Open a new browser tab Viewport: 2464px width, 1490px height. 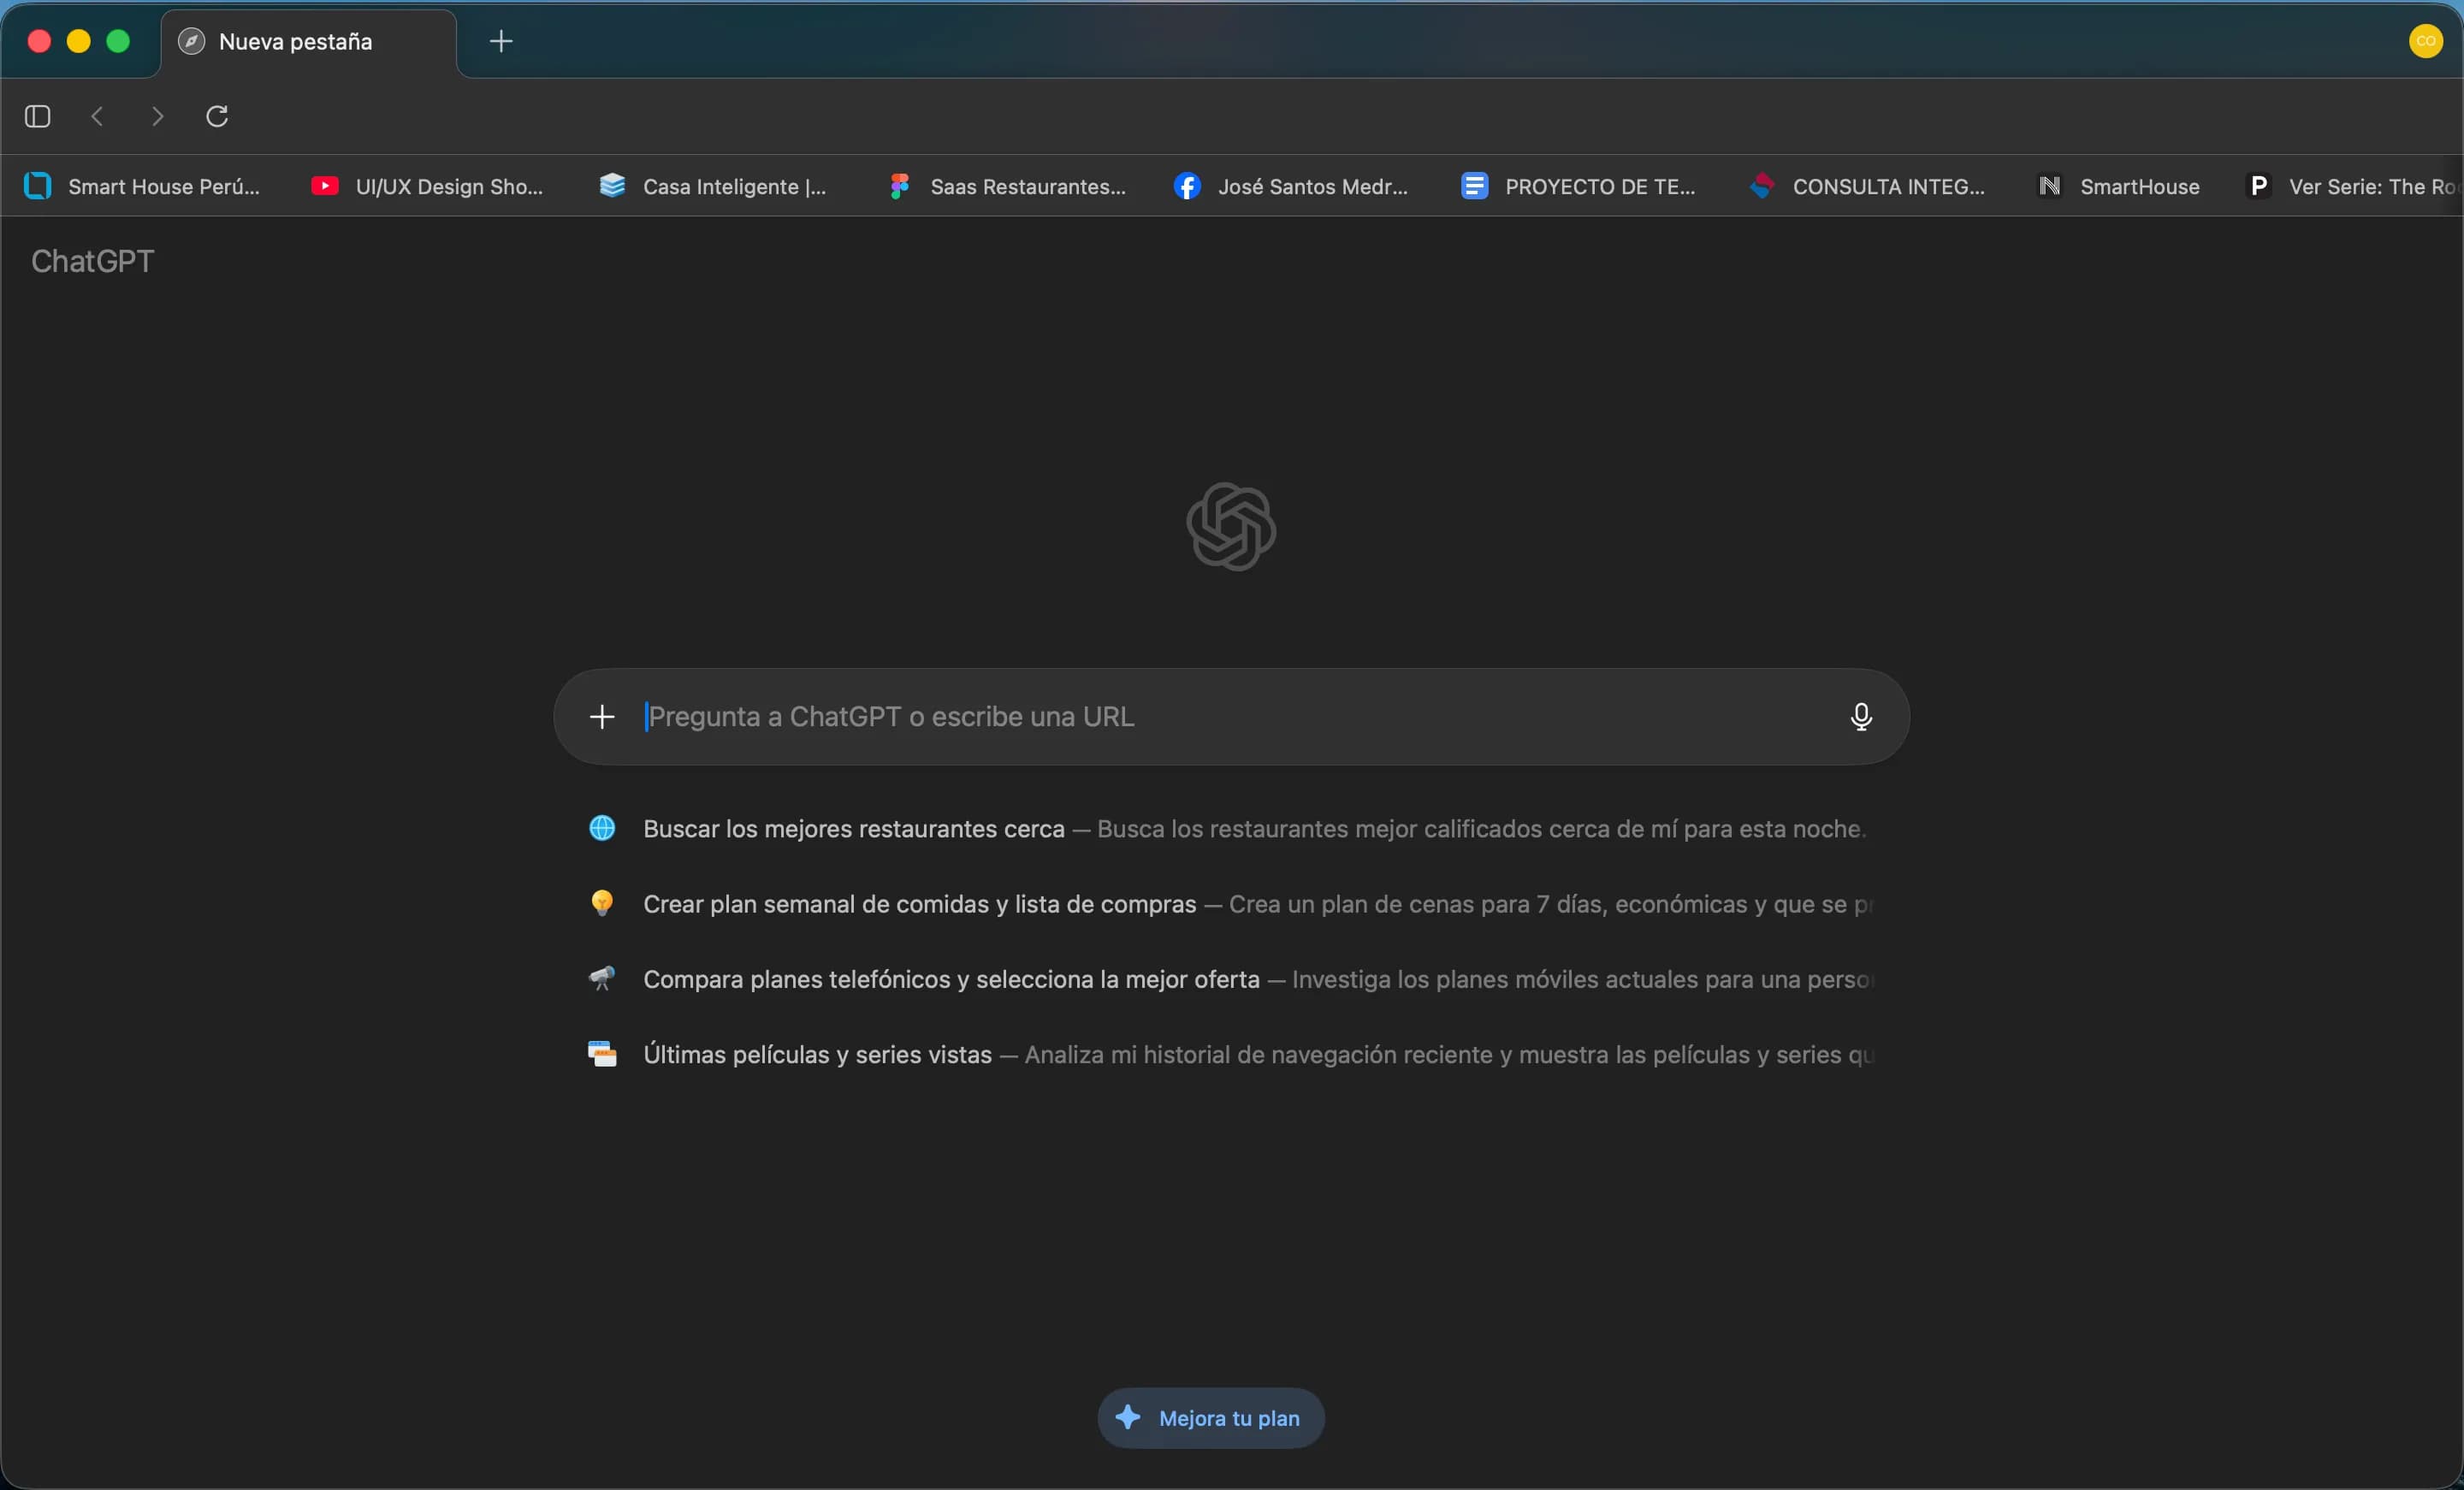[500, 41]
